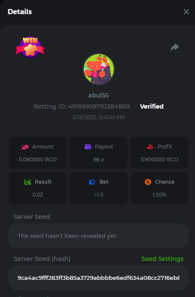Click the orange Chance percent icon
195x297 pixels.
[x=148, y=182]
